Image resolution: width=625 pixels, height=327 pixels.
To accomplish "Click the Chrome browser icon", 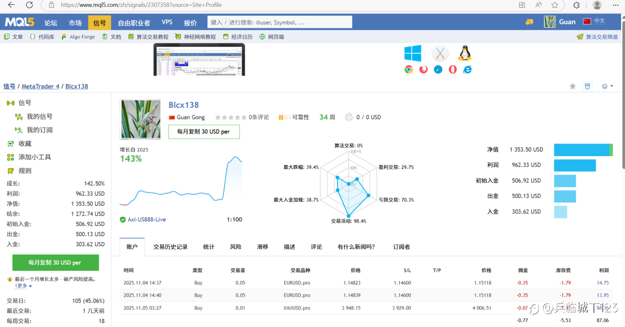I will pyautogui.click(x=409, y=69).
